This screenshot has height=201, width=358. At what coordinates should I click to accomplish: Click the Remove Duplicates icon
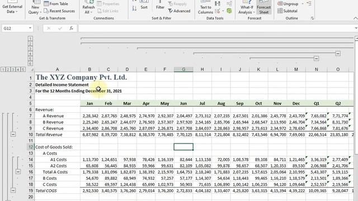218,4
